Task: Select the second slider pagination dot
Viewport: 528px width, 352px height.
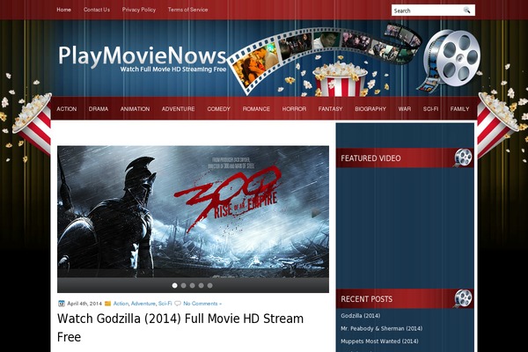Action: point(184,285)
